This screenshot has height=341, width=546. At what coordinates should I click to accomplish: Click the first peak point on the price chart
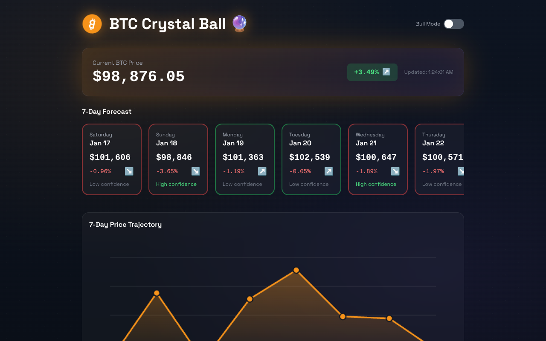click(x=157, y=293)
